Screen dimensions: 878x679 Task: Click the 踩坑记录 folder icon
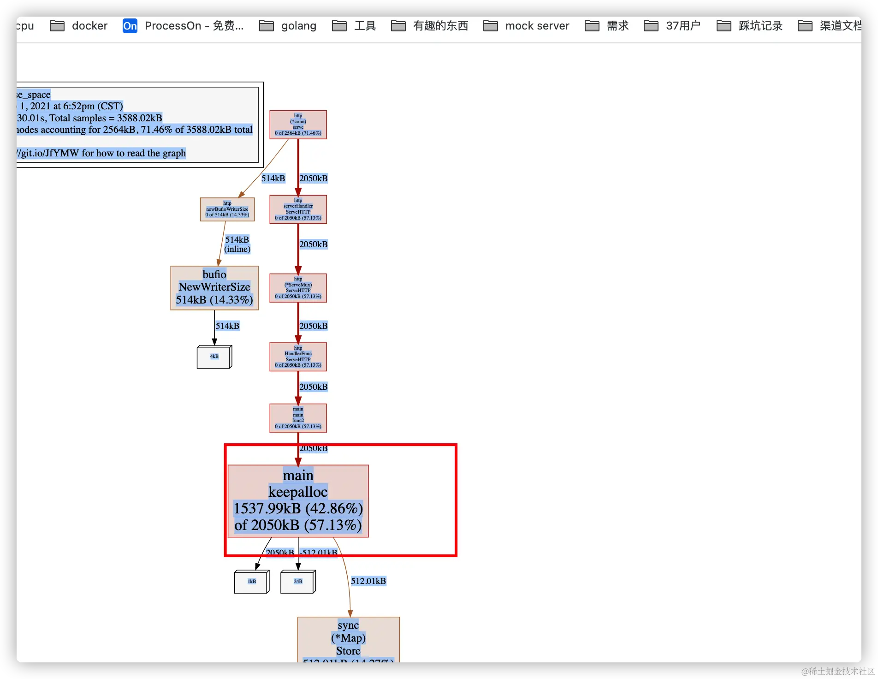[x=724, y=26]
